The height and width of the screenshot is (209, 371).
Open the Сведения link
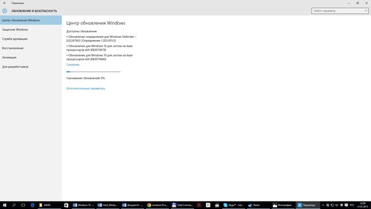(73, 64)
